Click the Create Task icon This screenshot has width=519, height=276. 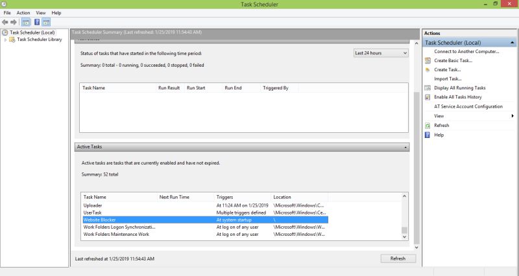[428, 70]
